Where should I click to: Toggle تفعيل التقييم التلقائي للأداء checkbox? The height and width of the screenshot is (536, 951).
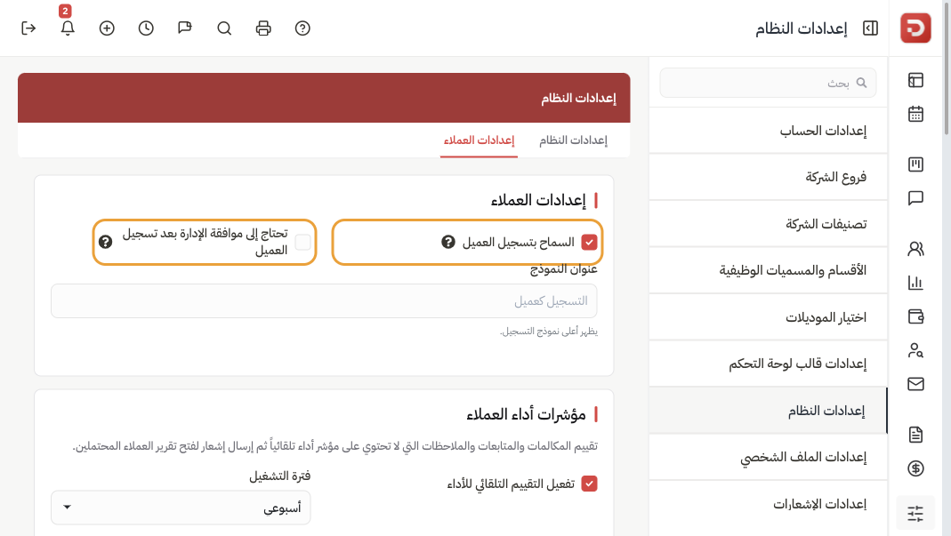[589, 484]
